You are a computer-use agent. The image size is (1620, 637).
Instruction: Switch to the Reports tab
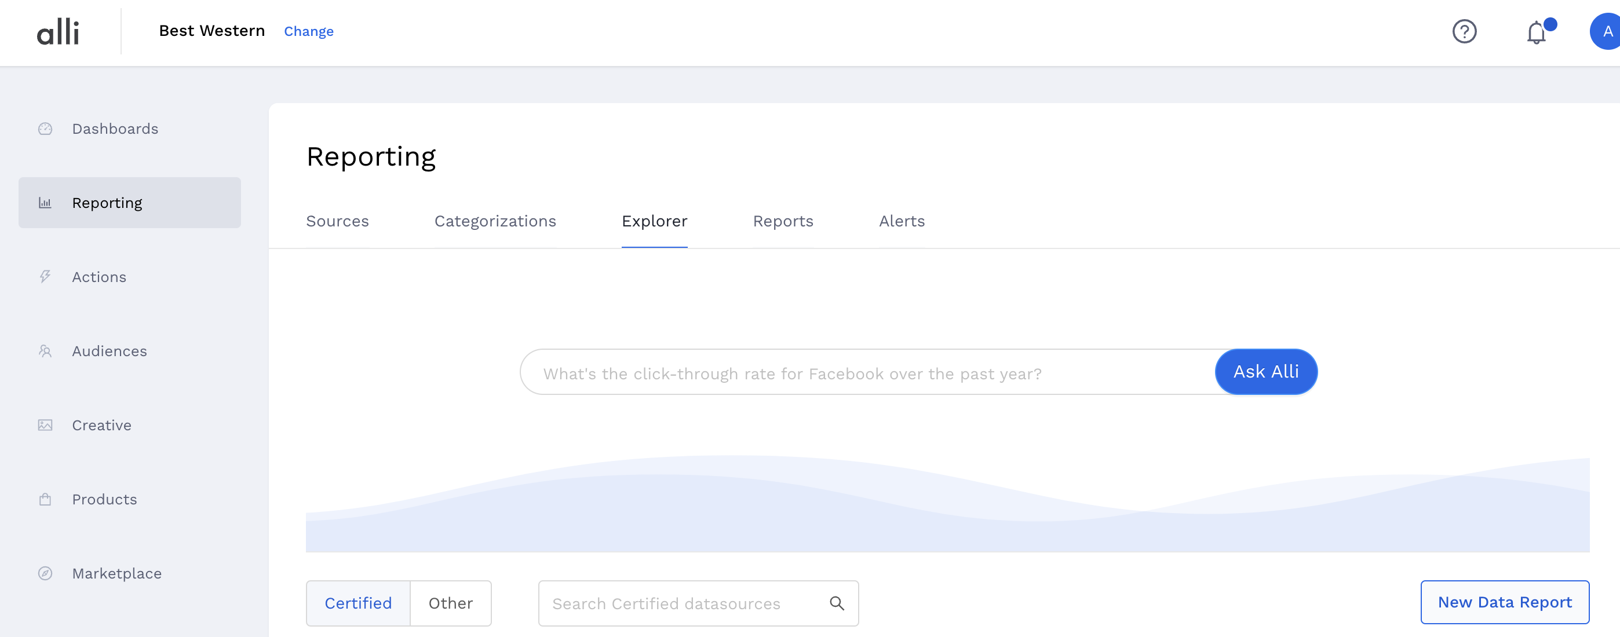pyautogui.click(x=783, y=222)
